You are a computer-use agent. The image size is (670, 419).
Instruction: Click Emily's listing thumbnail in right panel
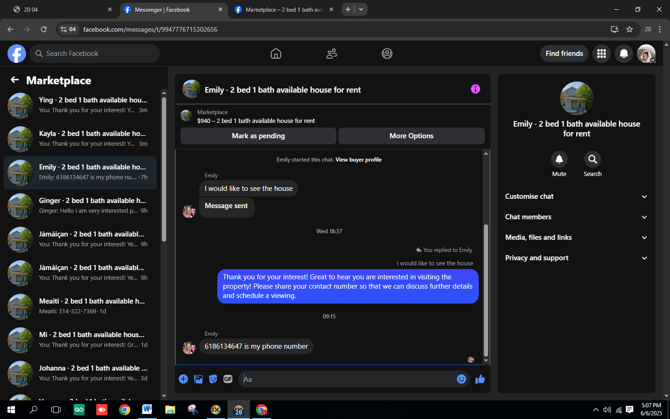click(577, 98)
